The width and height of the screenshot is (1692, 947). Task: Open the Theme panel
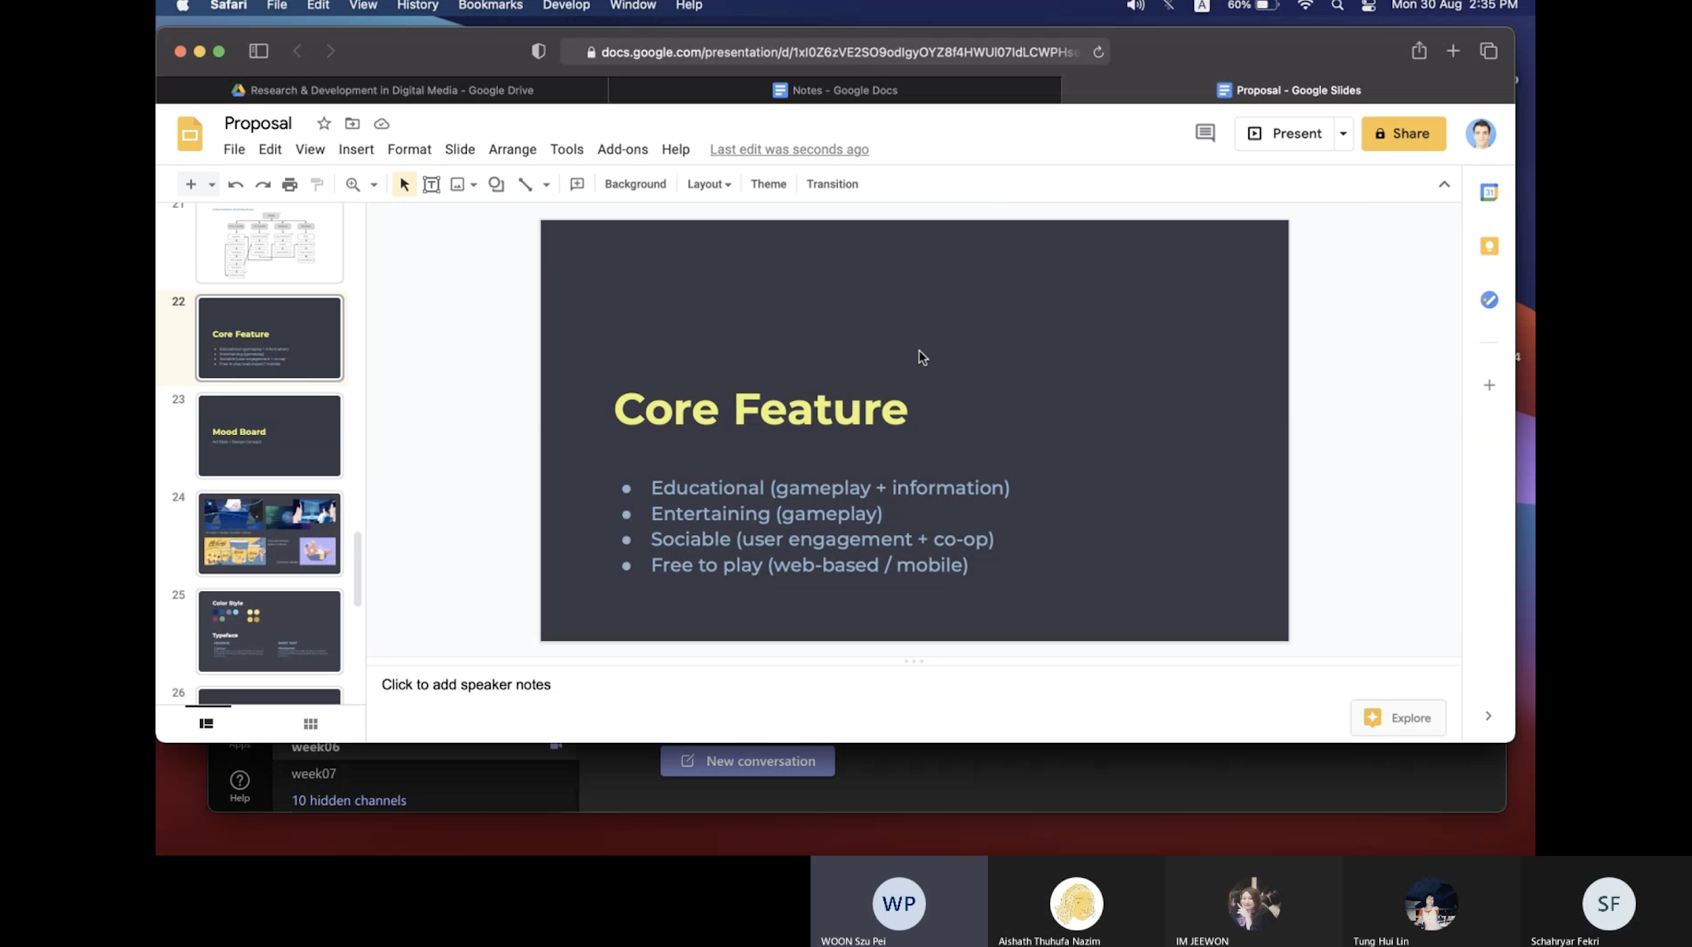click(768, 184)
